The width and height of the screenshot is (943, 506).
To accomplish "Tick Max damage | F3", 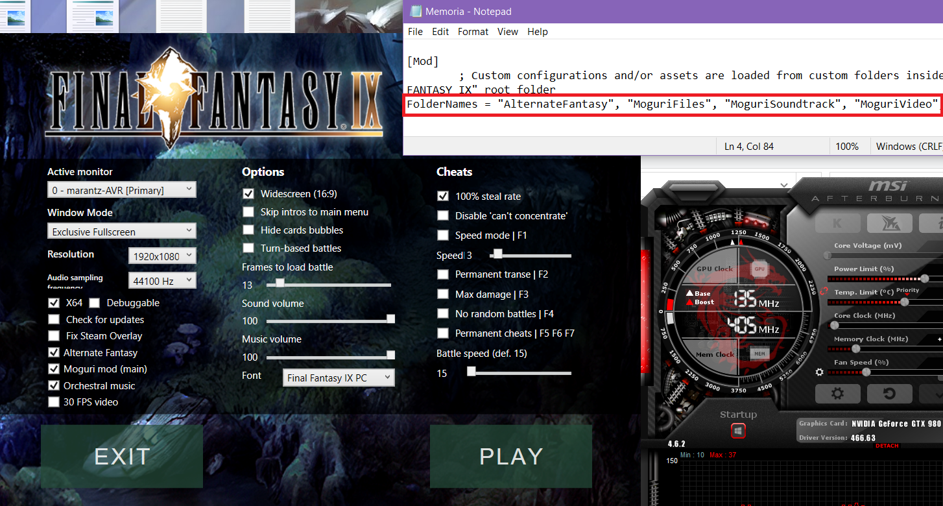I will [x=442, y=294].
